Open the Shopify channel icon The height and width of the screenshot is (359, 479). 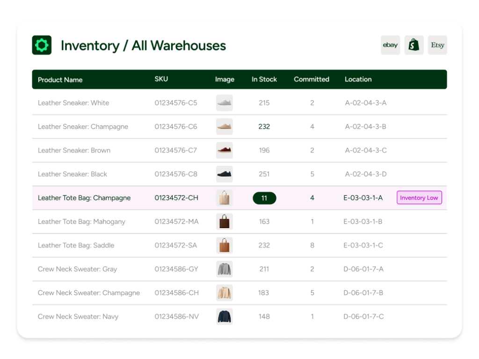pyautogui.click(x=414, y=45)
